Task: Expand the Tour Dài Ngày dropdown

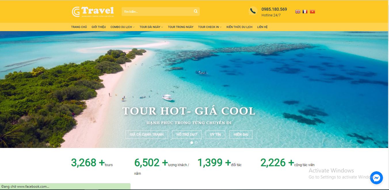Action: (151, 27)
